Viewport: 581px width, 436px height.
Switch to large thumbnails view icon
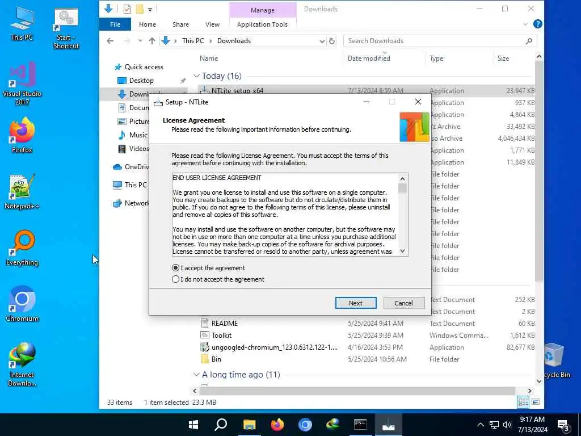point(536,402)
